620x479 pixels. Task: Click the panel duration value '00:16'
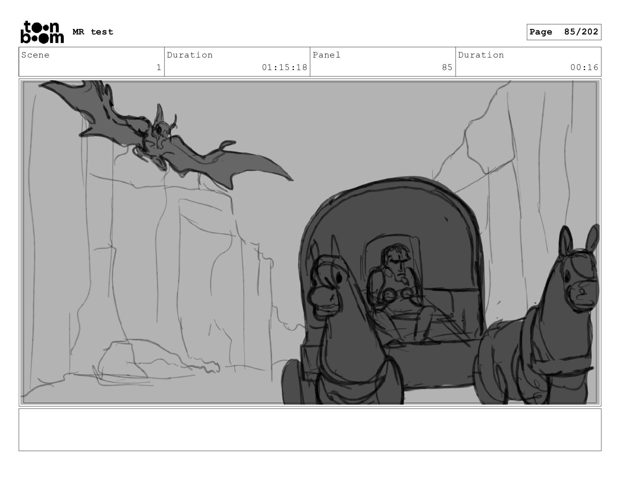(584, 67)
